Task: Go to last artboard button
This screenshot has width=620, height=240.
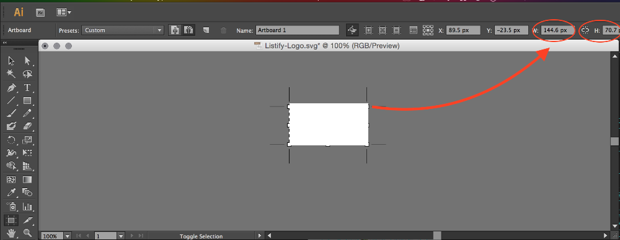Action: pyautogui.click(x=140, y=236)
